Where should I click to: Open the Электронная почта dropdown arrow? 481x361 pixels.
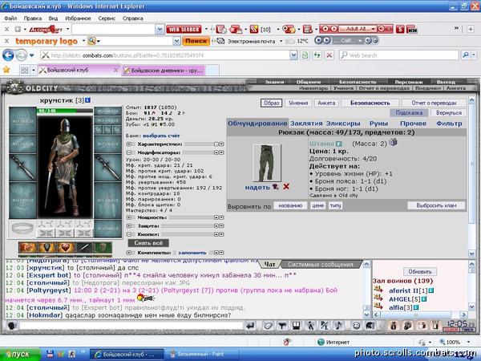[281, 41]
